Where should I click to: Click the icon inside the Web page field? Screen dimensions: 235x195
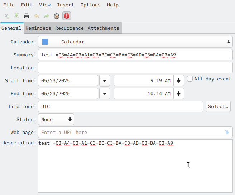point(227,132)
